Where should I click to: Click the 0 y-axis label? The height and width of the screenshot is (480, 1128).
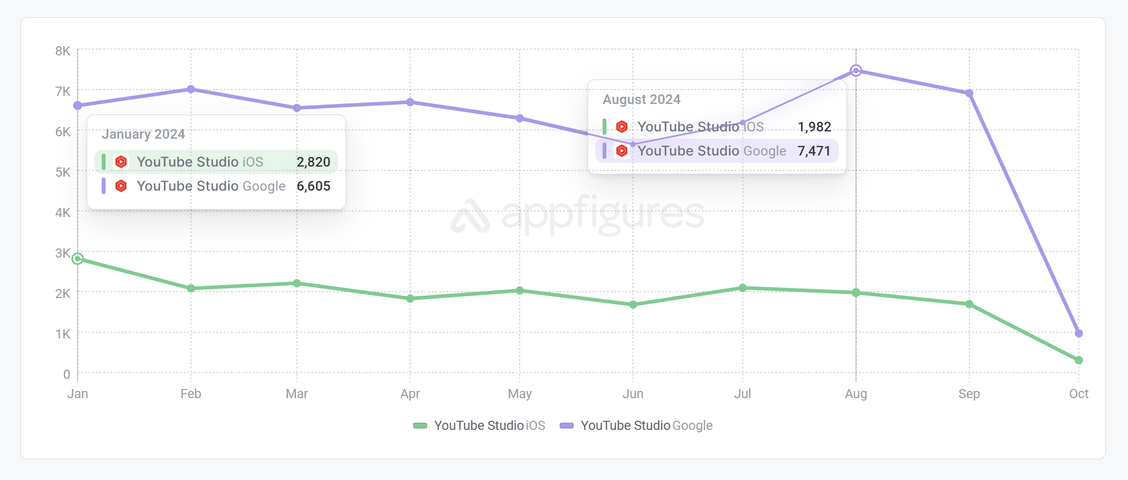click(x=67, y=375)
